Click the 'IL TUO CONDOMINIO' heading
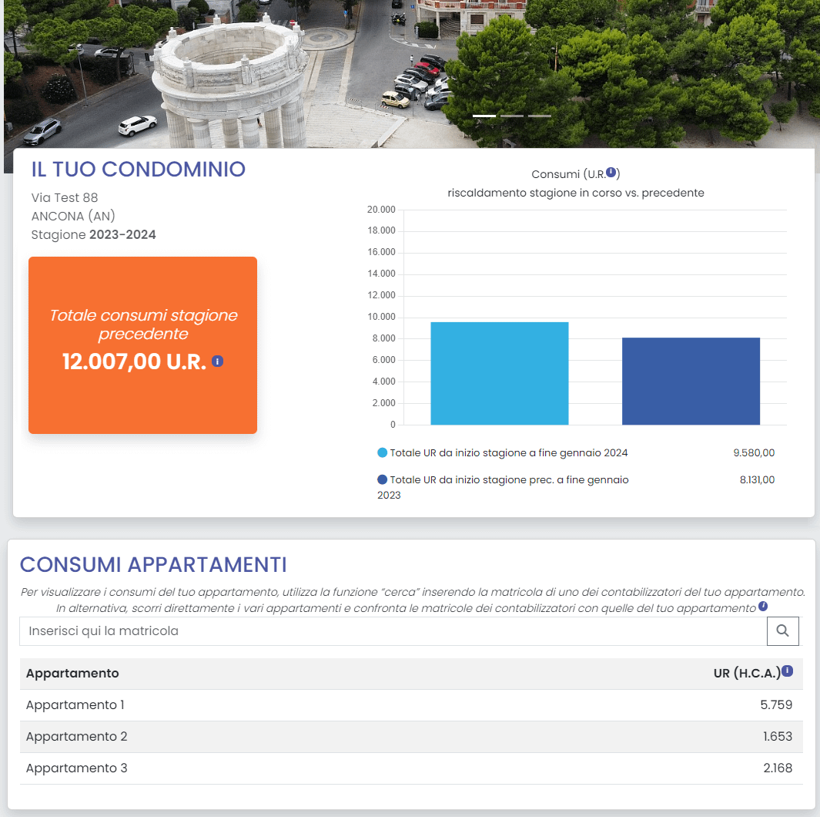The image size is (820, 817). click(x=139, y=169)
